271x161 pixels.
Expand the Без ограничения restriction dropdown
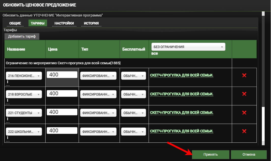click(188, 47)
